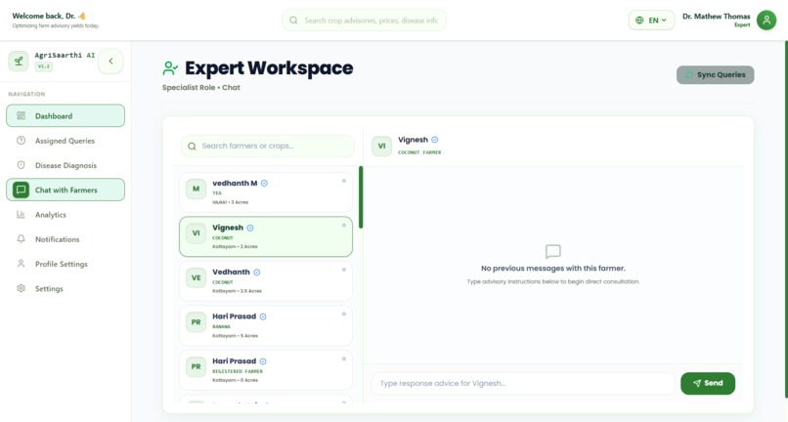Open the EN language dropdown
Screen dimensions: 788x422
point(651,21)
